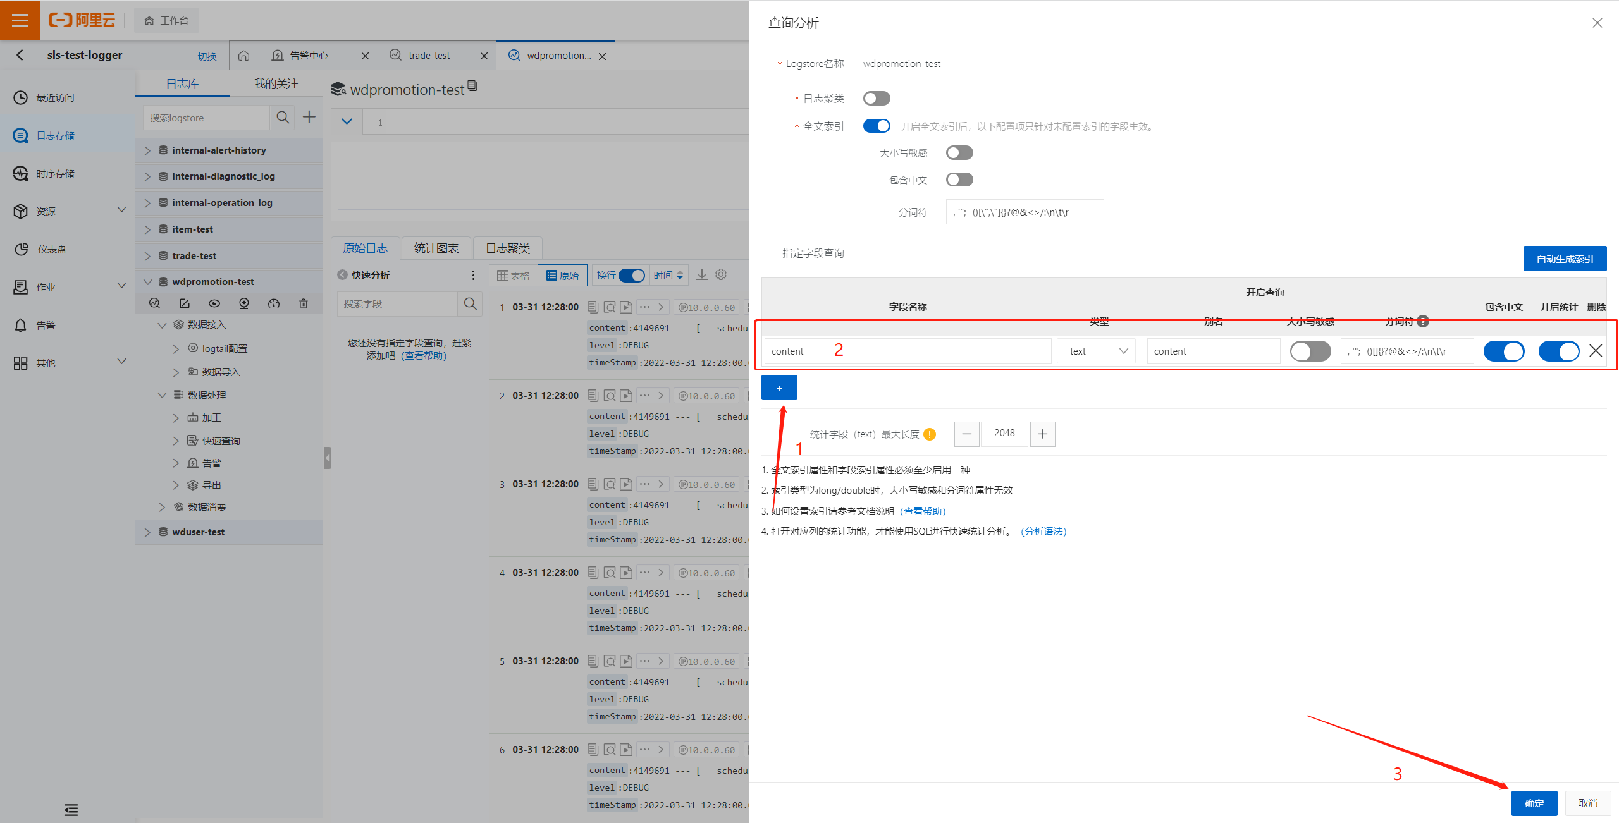Click the back arrow beside sls-test-logger
The image size is (1619, 823).
[x=20, y=55]
